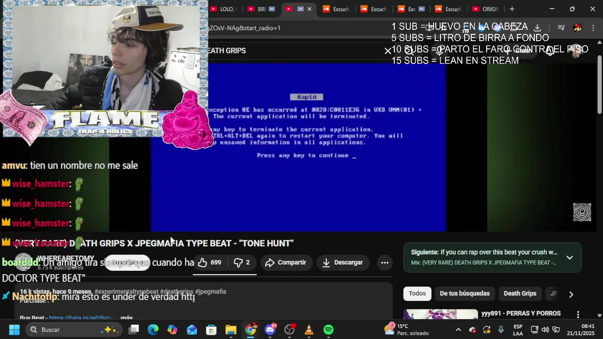Viewport: 603px width, 339px height.
Task: Select the De tus búsquedas chip
Action: [464, 293]
